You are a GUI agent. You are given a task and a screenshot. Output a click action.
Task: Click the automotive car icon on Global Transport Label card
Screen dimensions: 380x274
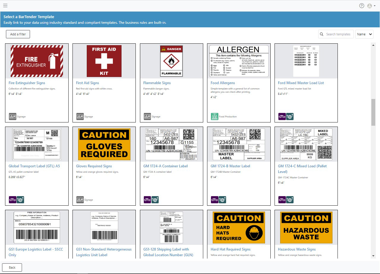[x=12, y=200]
